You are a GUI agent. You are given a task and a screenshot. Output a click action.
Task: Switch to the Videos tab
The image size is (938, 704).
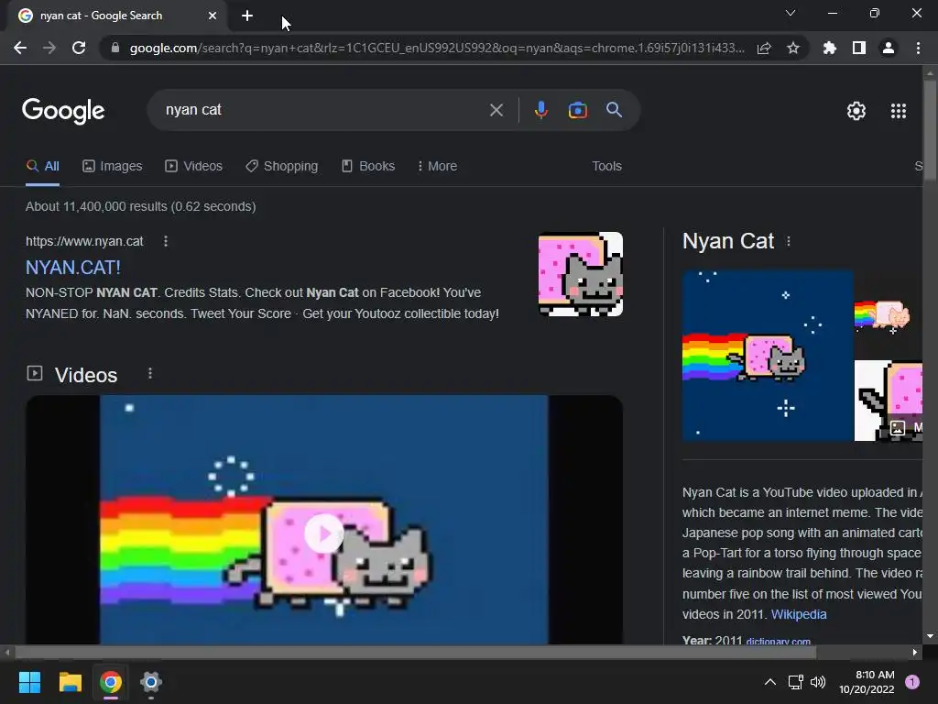pyautogui.click(x=194, y=167)
